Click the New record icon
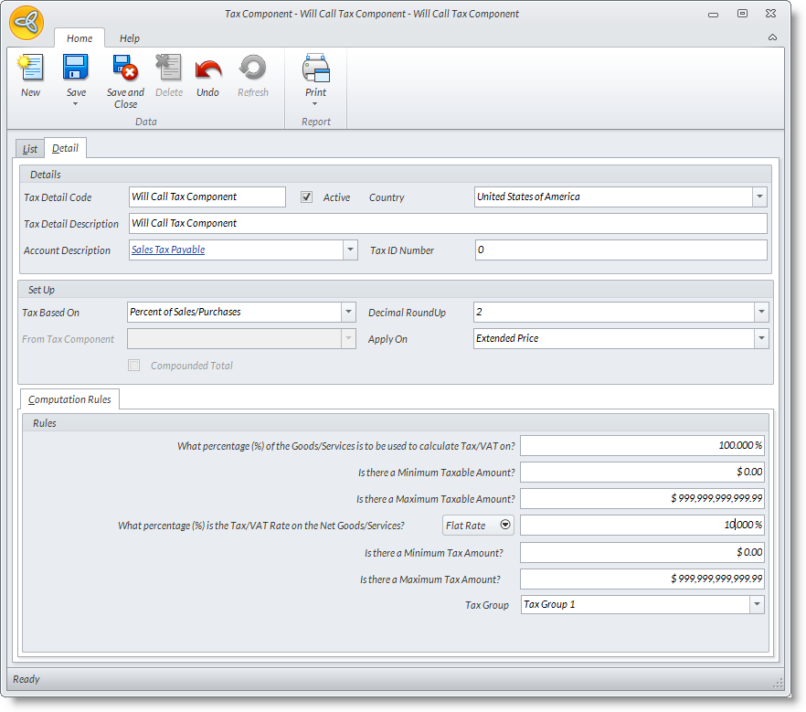Image resolution: width=806 pixels, height=712 pixels. click(30, 69)
